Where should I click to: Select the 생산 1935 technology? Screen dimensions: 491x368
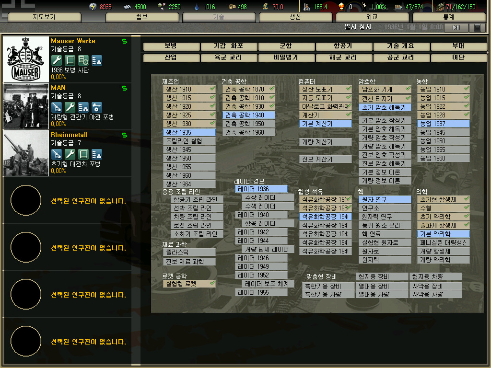click(x=189, y=132)
